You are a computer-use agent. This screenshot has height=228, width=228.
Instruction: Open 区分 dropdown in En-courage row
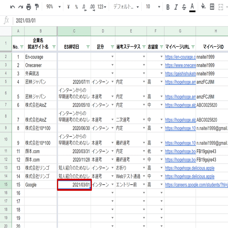(112, 57)
